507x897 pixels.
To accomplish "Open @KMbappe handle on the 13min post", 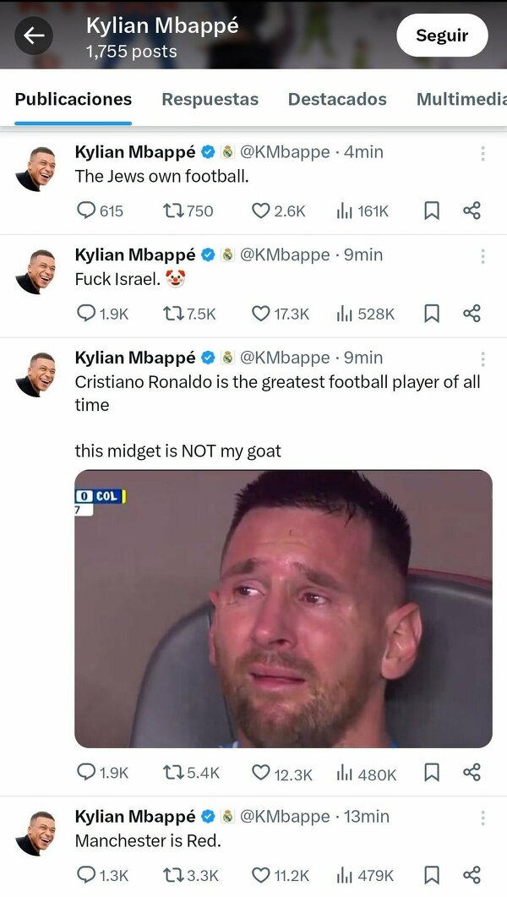I will click(x=285, y=817).
